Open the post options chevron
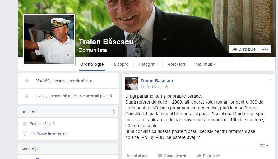Screen dimensions: 278x159 coord(270,80)
